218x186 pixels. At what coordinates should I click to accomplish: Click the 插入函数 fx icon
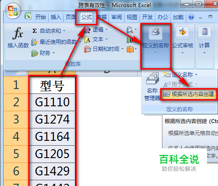point(18,33)
